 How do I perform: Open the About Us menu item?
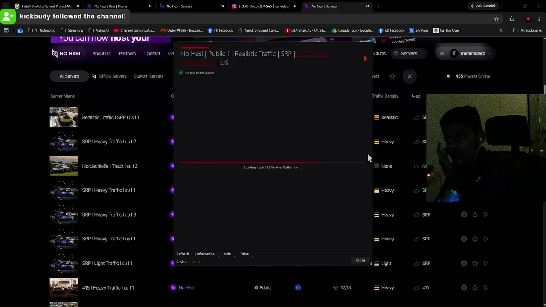102,53
